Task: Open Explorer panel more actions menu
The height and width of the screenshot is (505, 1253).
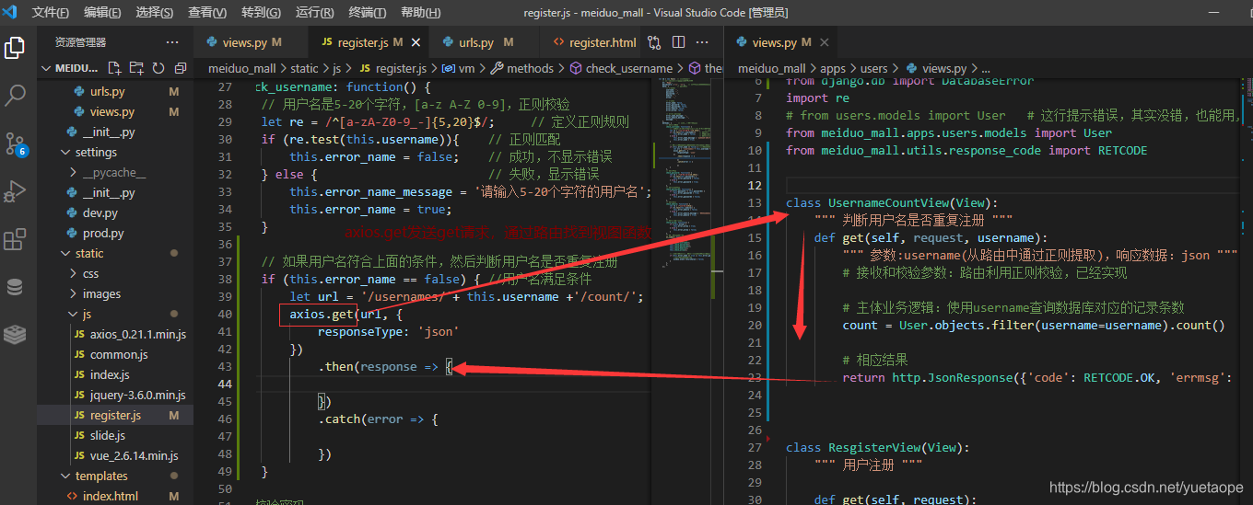Action: pyautogui.click(x=172, y=42)
